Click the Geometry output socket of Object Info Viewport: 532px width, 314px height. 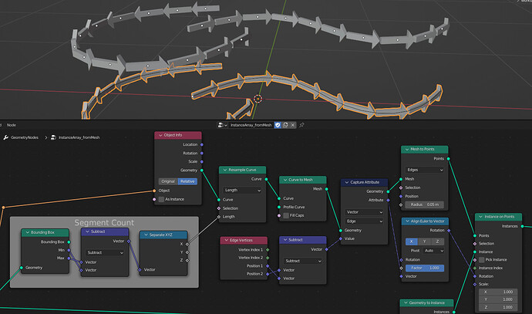coord(202,170)
